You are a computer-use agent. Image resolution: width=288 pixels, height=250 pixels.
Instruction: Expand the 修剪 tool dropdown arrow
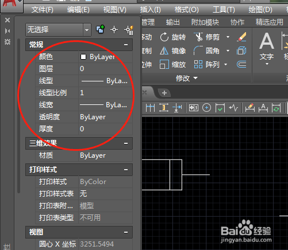(228, 37)
